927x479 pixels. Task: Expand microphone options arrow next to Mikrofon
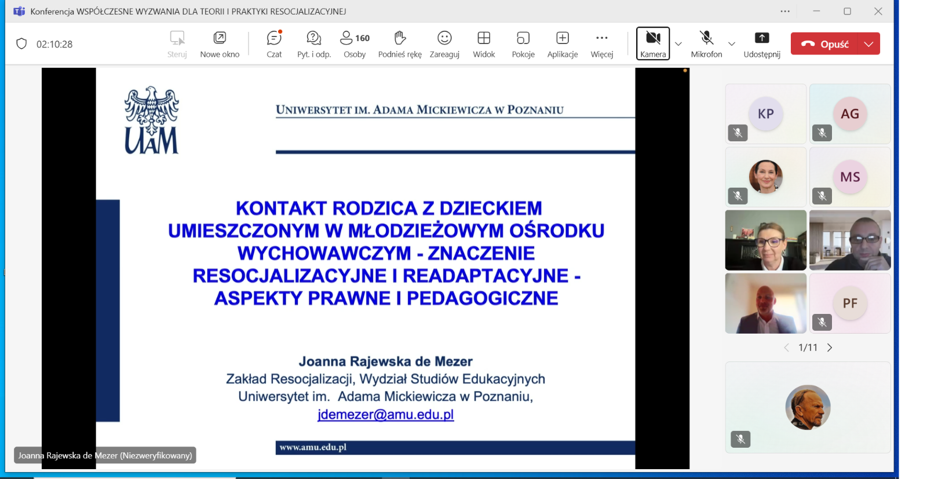[x=732, y=44]
